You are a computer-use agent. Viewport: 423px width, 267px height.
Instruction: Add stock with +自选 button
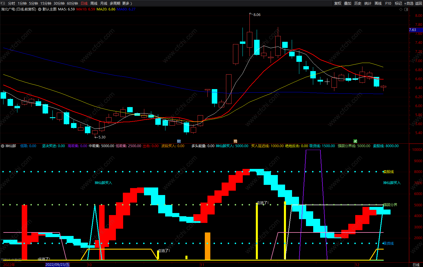tap(409, 3)
